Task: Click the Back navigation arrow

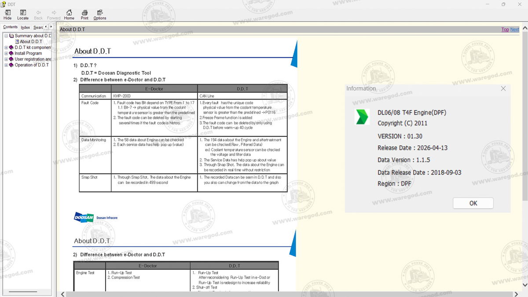Action: [38, 12]
